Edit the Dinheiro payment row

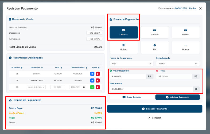[x=92, y=74]
